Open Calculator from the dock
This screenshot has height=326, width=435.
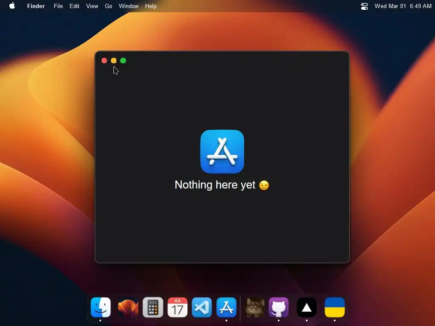(x=153, y=307)
